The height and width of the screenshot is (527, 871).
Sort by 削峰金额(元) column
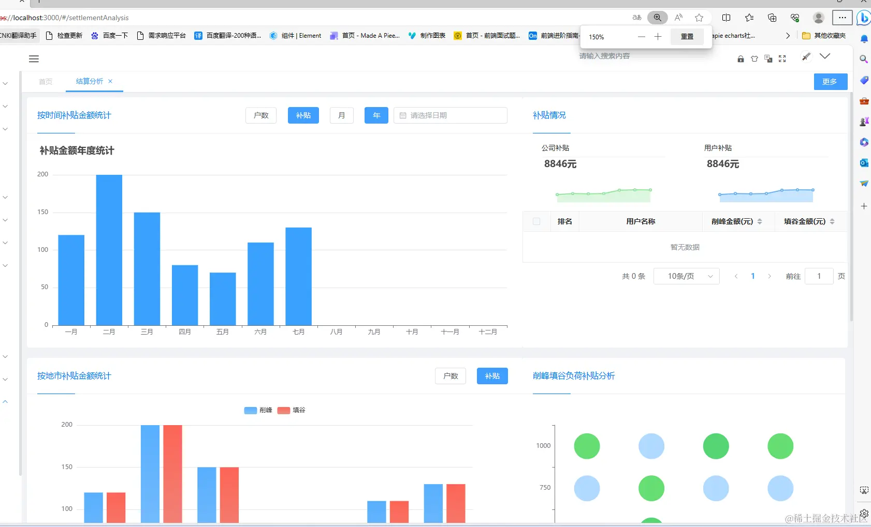(x=760, y=221)
